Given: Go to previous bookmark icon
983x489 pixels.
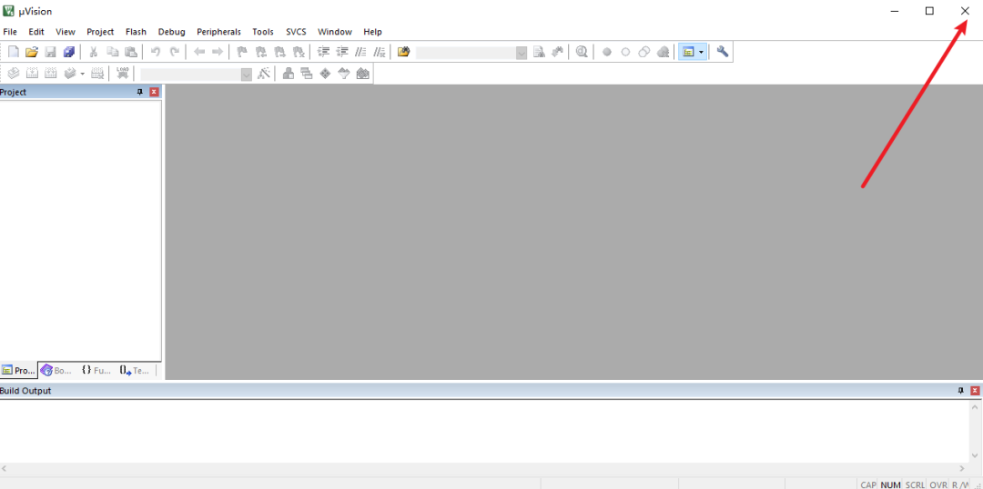Looking at the screenshot, I should click(261, 52).
